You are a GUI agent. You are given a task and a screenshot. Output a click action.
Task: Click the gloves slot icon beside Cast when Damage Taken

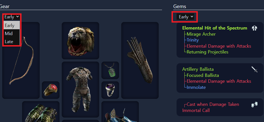[x=254, y=104]
